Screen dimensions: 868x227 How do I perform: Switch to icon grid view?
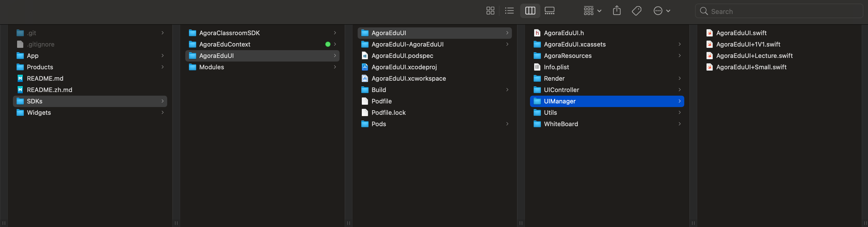coord(490,11)
